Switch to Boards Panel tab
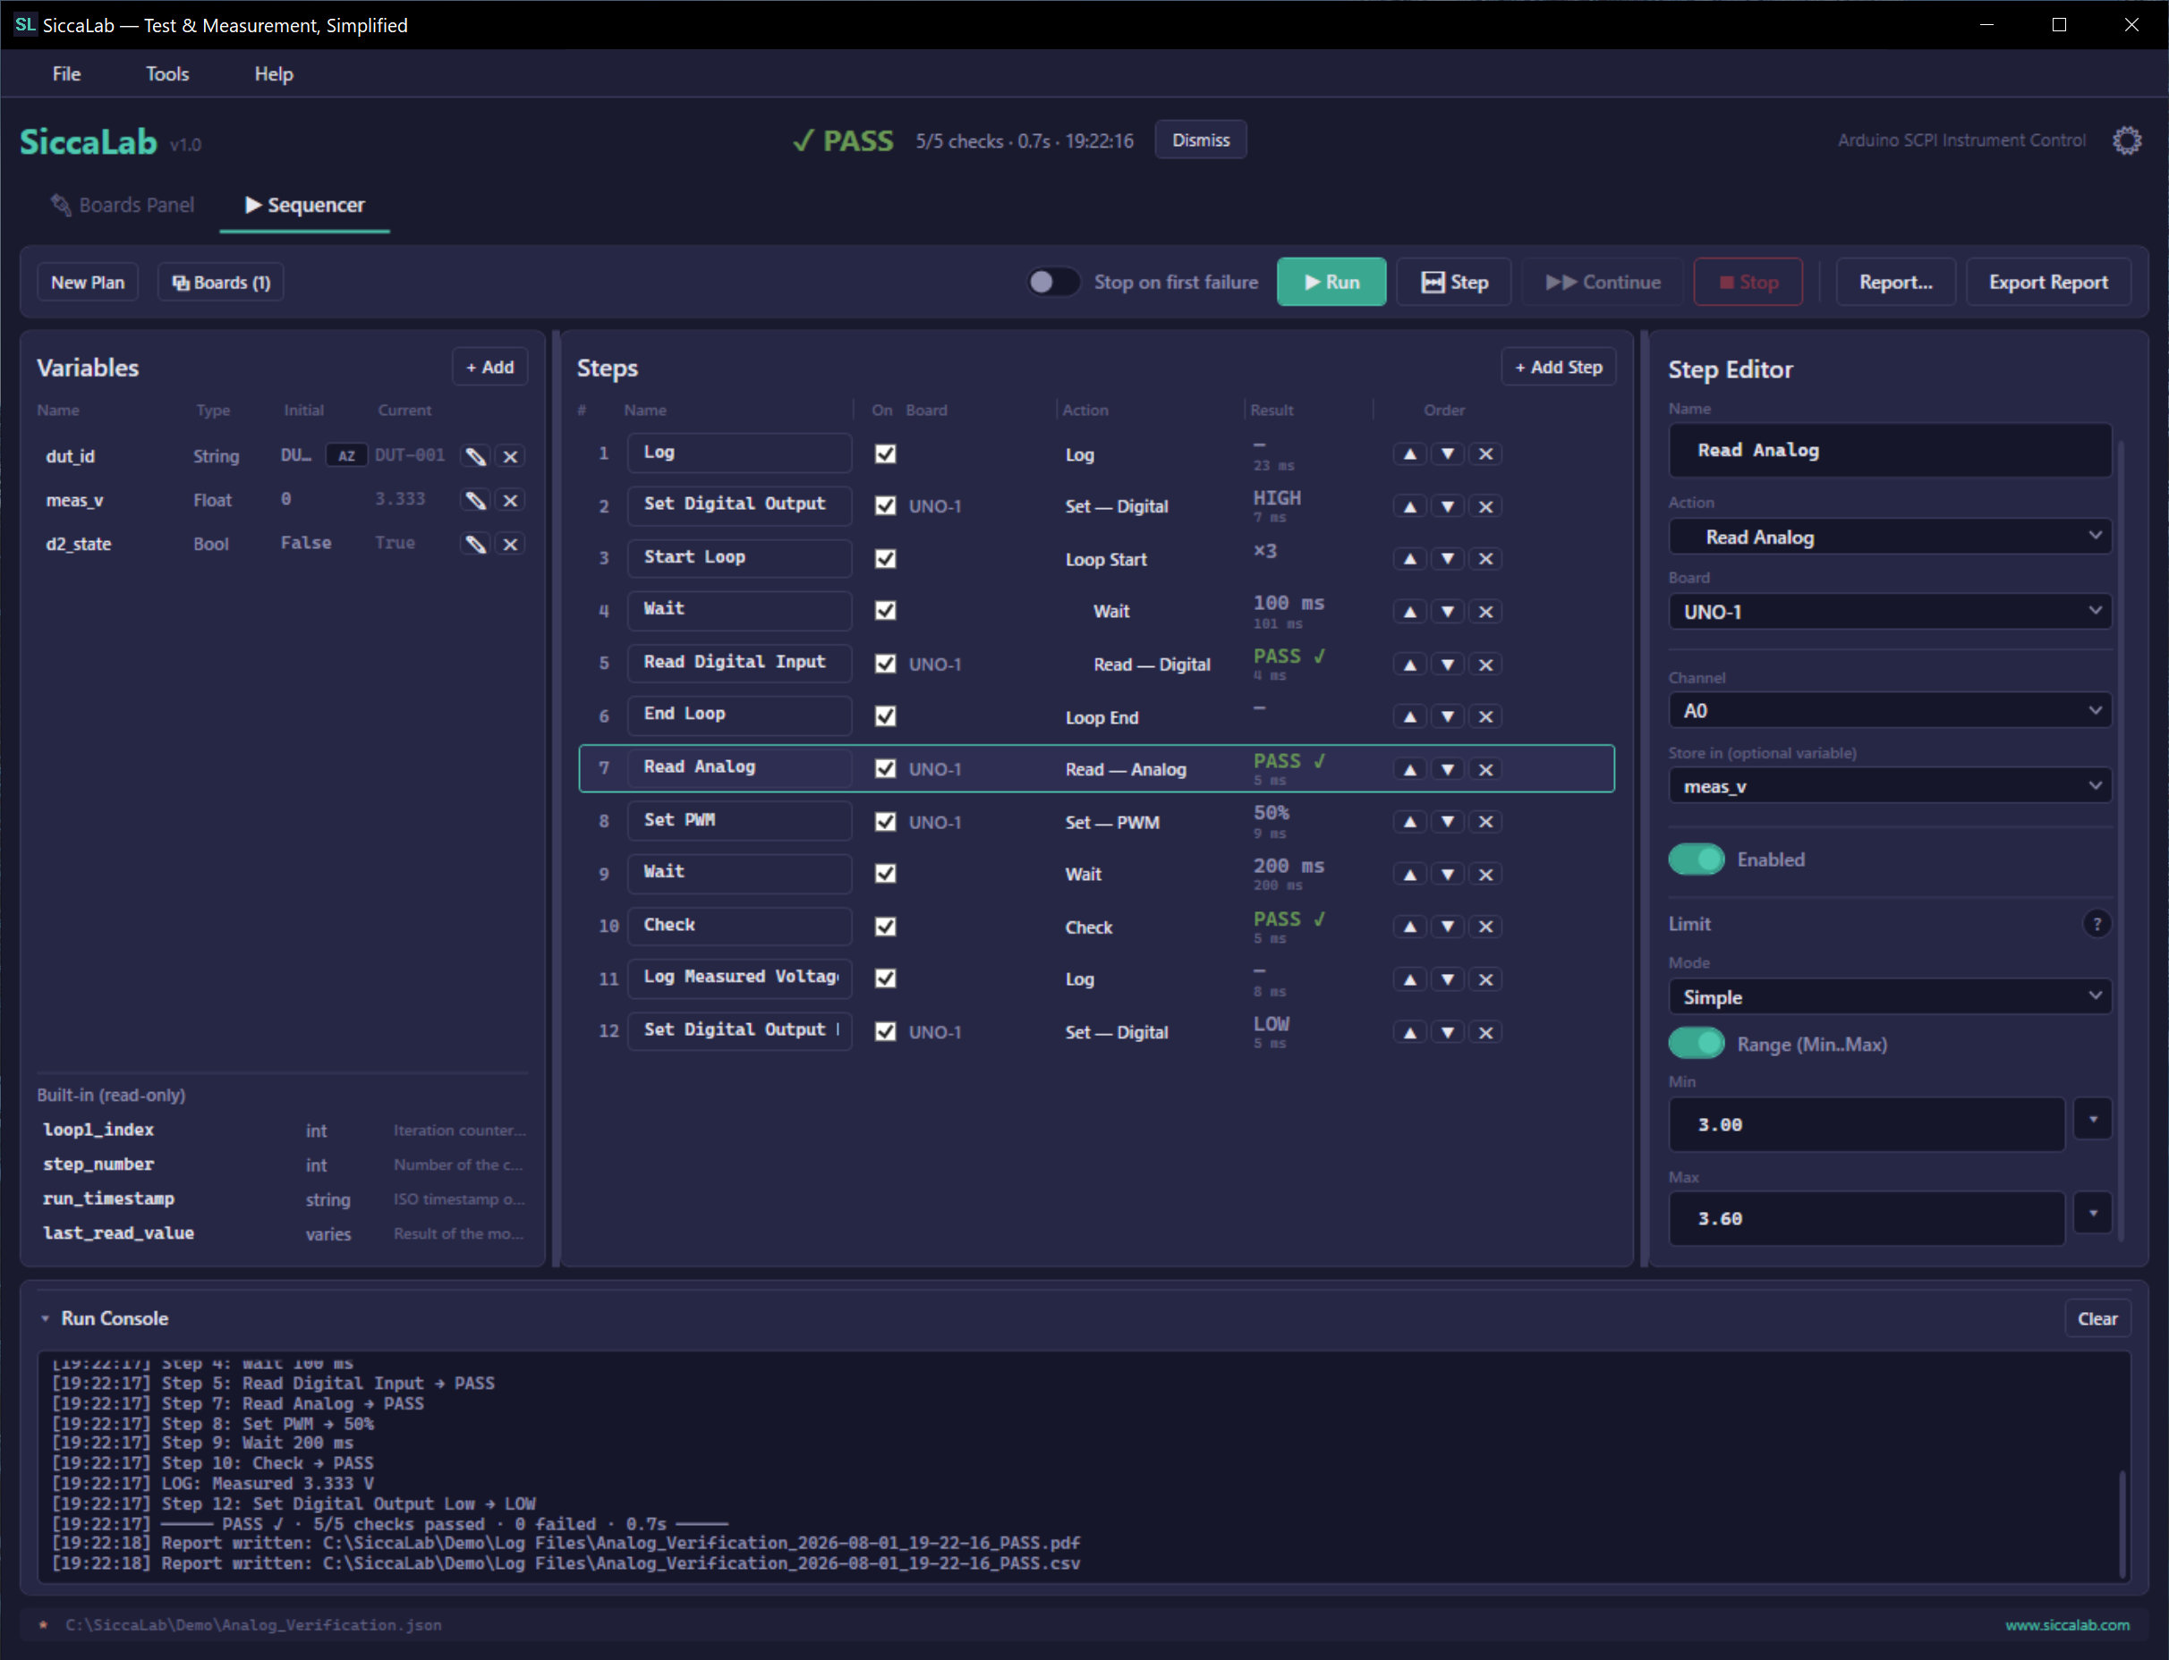 coord(123,205)
